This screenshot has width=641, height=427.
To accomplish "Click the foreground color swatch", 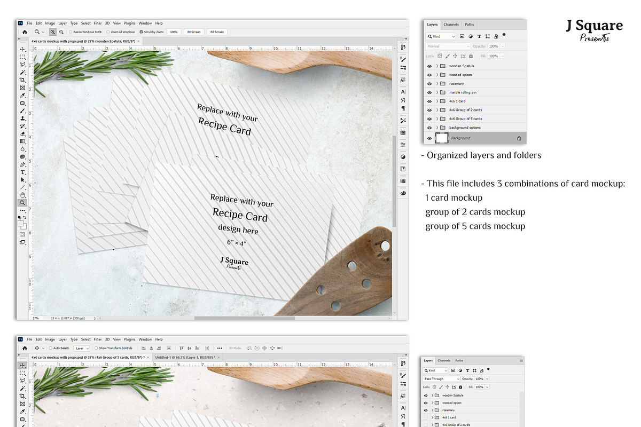I will (21, 222).
